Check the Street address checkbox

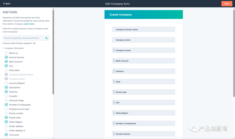click(x=6, y=126)
